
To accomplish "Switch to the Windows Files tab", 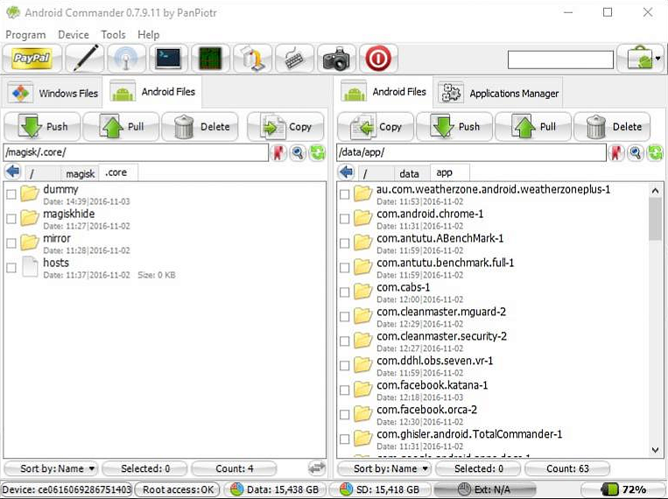I will click(x=53, y=93).
